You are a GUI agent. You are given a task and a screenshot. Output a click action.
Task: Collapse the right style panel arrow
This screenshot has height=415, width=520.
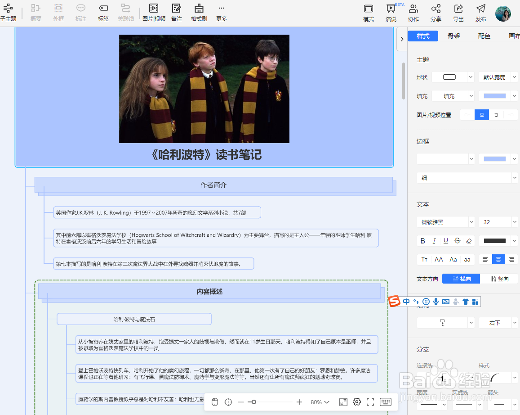(x=402, y=39)
